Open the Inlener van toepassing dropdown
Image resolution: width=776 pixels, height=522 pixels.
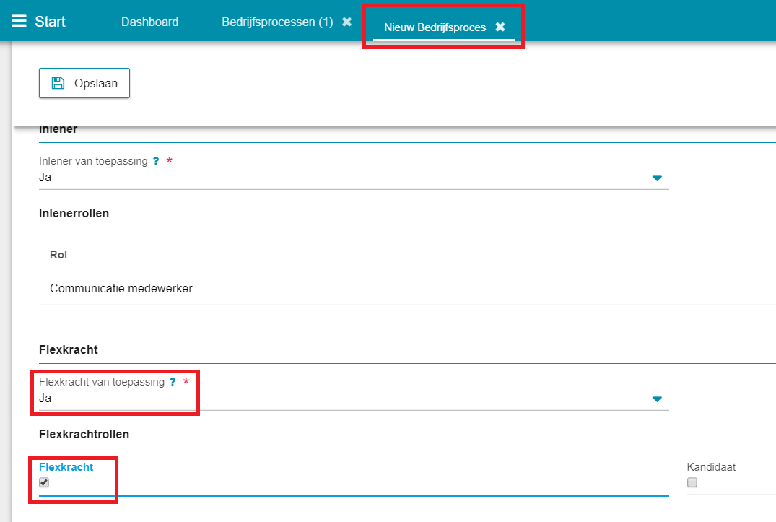pyautogui.click(x=354, y=178)
